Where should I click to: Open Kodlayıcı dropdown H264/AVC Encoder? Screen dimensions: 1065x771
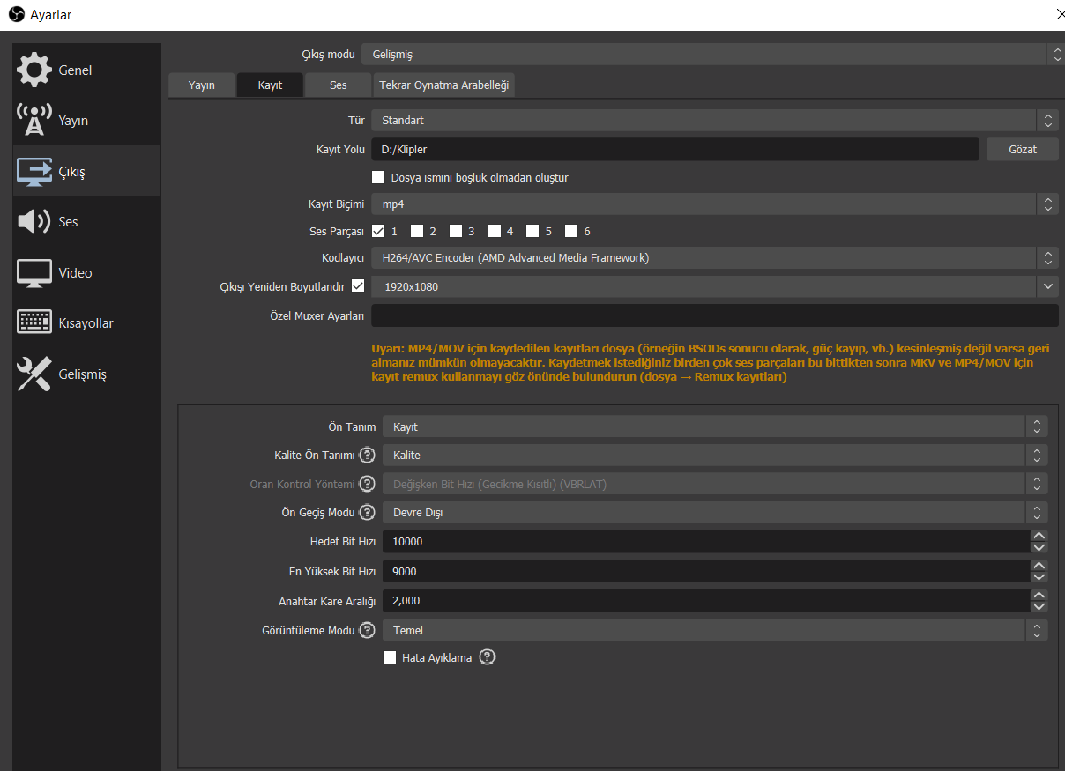[x=714, y=258]
